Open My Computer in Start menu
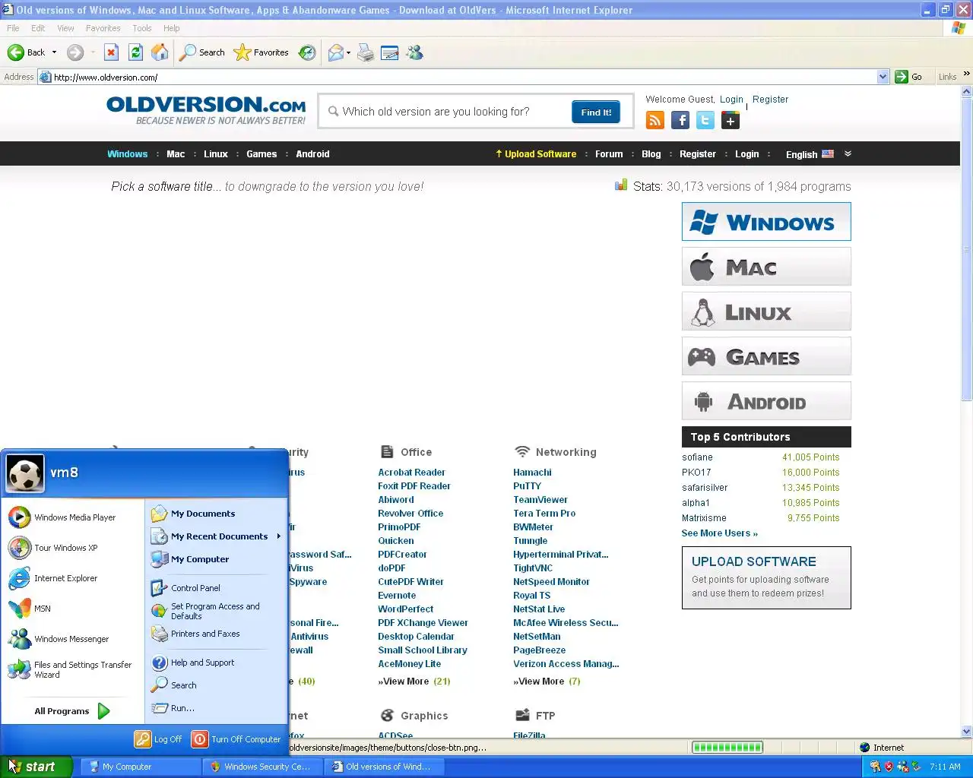The image size is (973, 778). click(216, 559)
